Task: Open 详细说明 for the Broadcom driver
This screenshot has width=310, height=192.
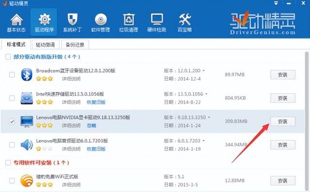Action: (71, 79)
